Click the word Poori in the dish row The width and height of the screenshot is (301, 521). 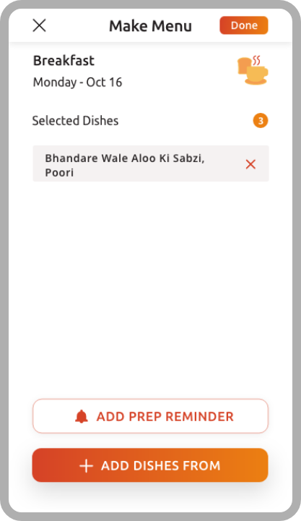click(59, 173)
